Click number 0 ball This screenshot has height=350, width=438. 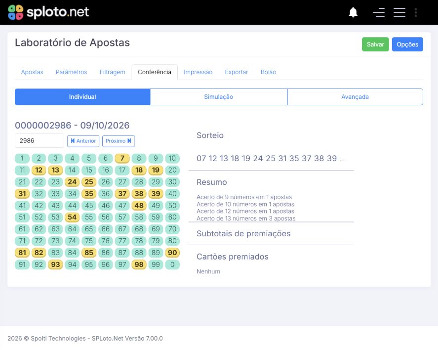(x=172, y=264)
